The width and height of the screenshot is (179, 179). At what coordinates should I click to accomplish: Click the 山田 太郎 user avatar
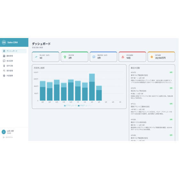(4, 132)
